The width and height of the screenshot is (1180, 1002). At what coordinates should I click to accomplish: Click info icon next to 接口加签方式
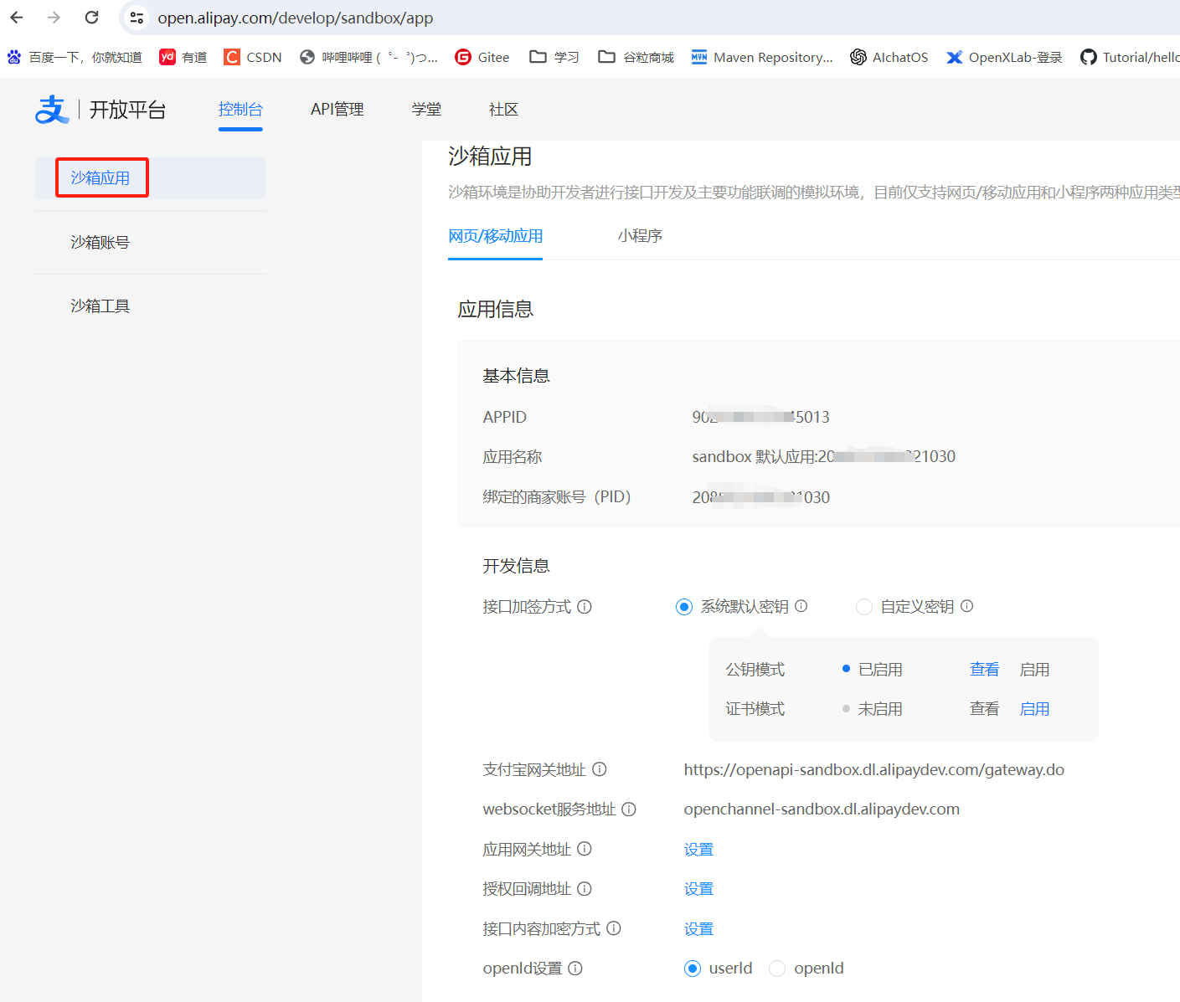pyautogui.click(x=585, y=607)
